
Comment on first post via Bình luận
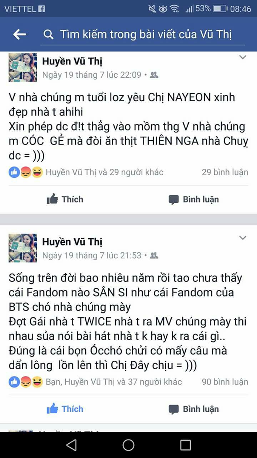[194, 199]
